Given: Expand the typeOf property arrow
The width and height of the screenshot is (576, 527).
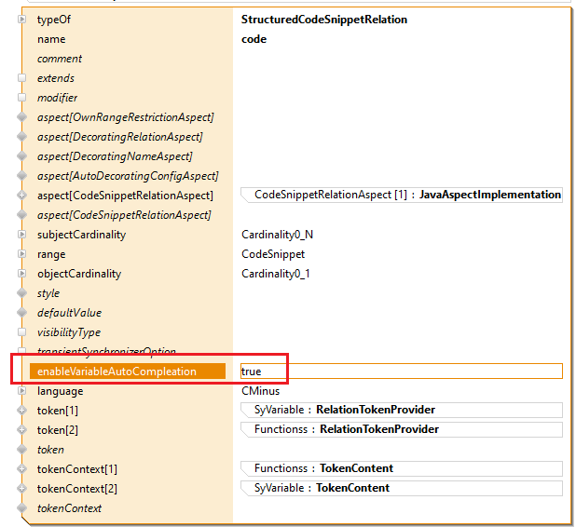Looking at the screenshot, I should 22,20.
